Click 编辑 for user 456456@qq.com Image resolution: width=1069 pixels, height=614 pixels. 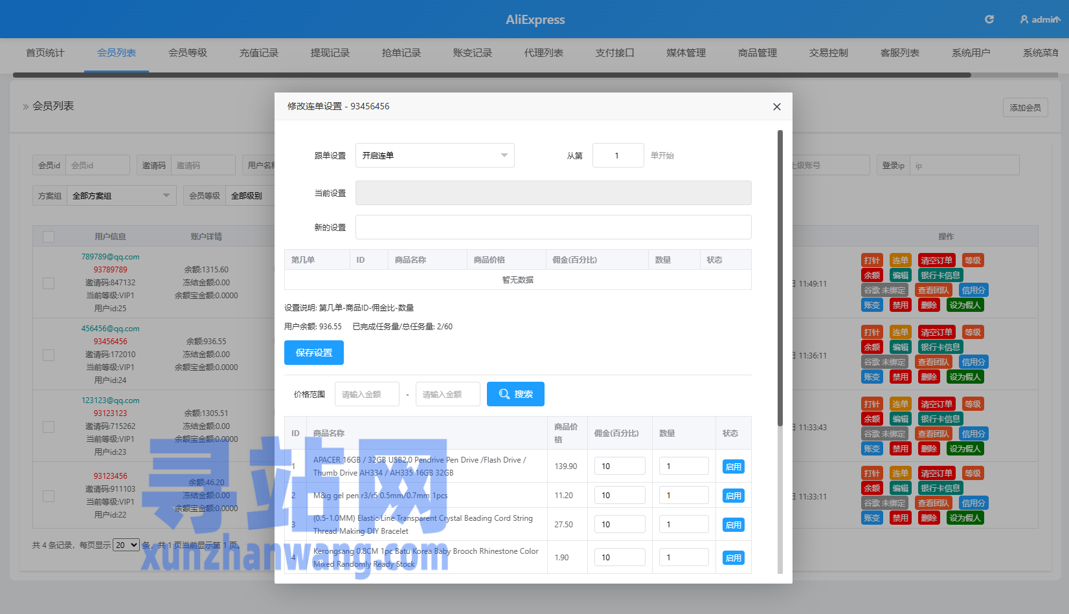point(901,347)
